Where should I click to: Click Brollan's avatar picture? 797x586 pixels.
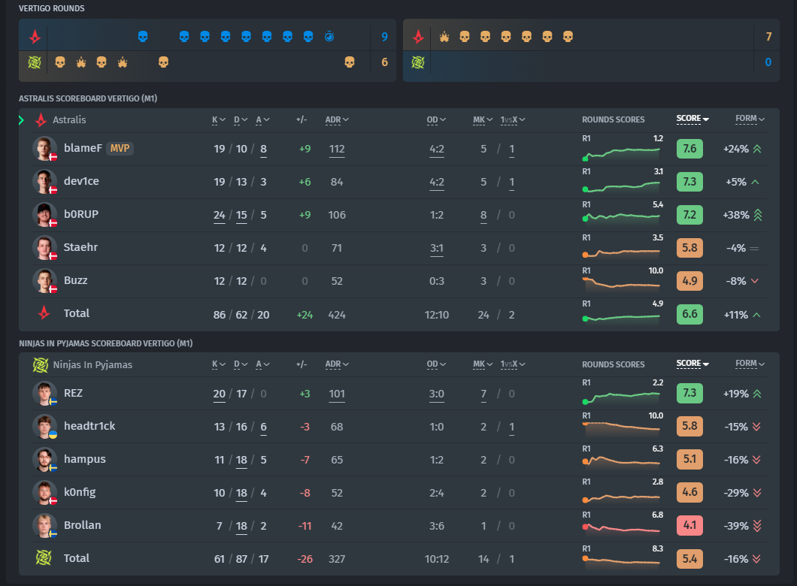click(x=44, y=525)
